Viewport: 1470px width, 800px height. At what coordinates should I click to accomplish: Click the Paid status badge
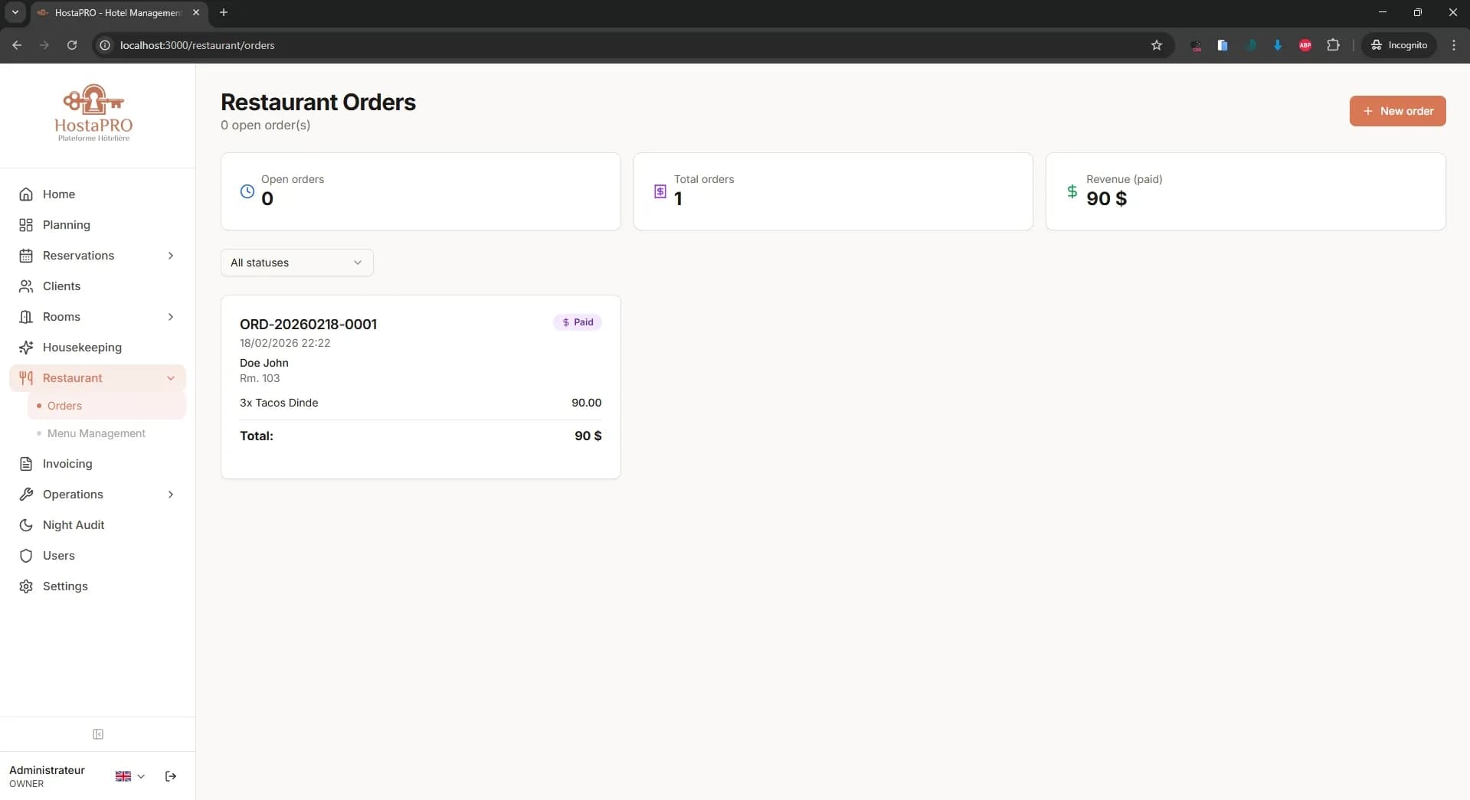577,322
